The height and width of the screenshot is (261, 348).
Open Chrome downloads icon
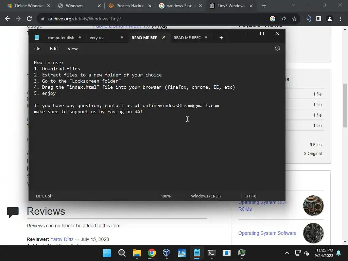[x=309, y=19]
